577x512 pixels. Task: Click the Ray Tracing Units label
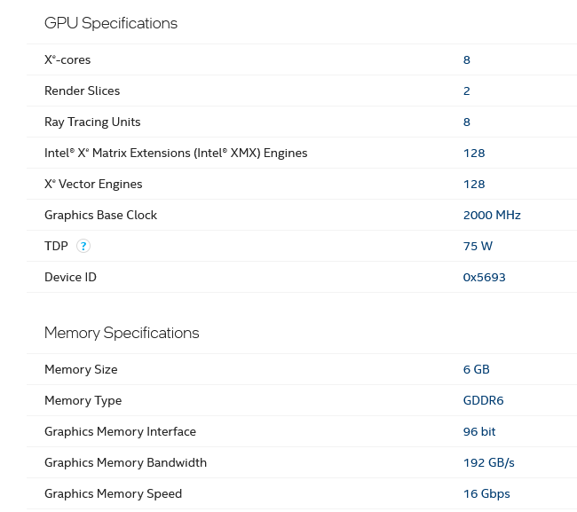point(92,122)
